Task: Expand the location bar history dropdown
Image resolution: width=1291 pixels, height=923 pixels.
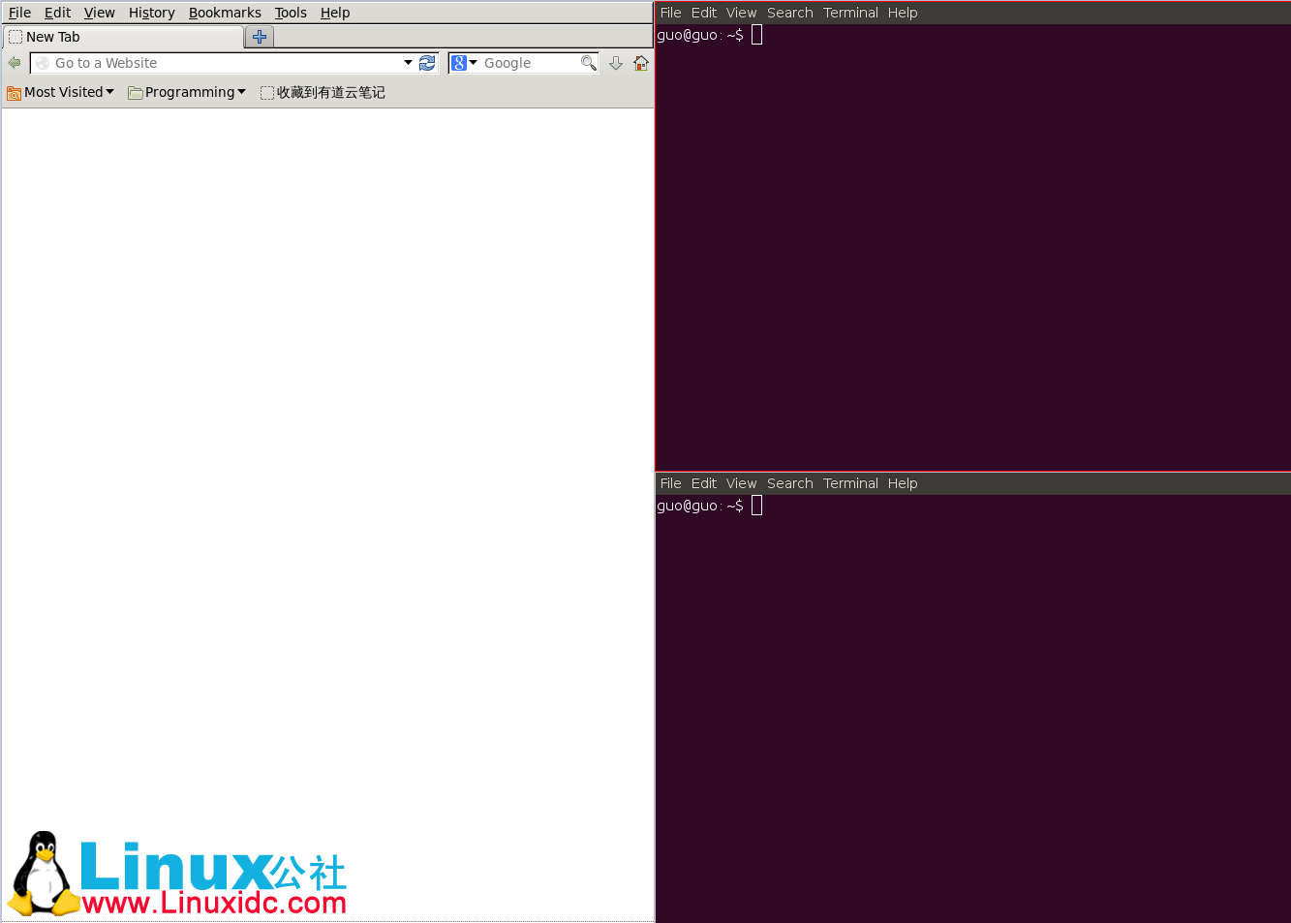Action: pos(407,62)
